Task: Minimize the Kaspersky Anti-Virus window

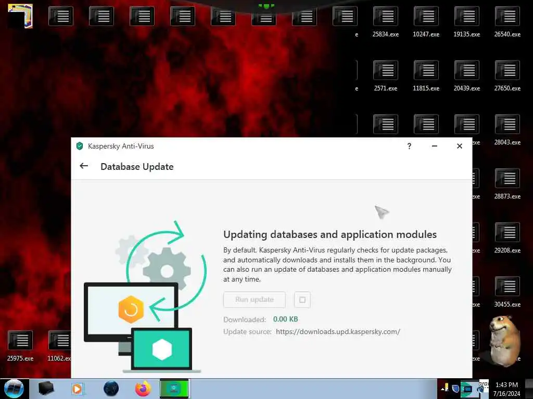Action: click(x=435, y=146)
